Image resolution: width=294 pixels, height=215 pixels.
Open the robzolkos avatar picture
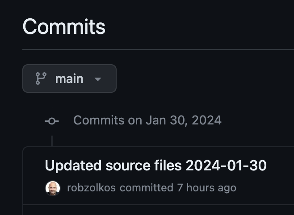click(x=53, y=188)
